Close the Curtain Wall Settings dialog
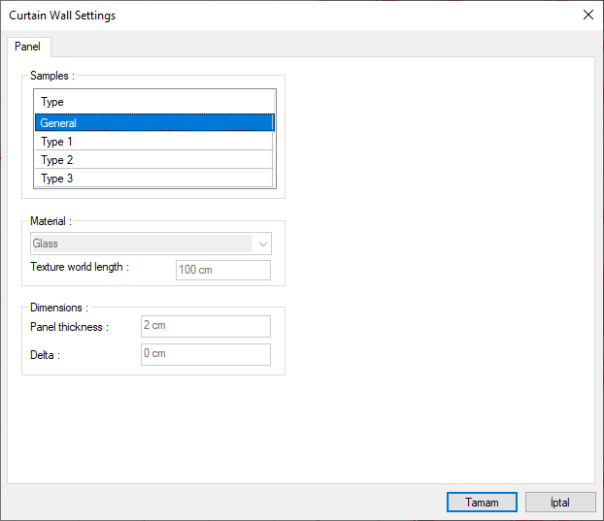 587,16
